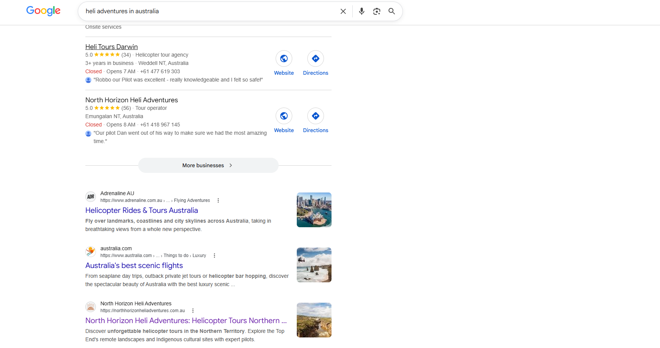
Task: Click the australia.com site name
Action: pyautogui.click(x=116, y=248)
